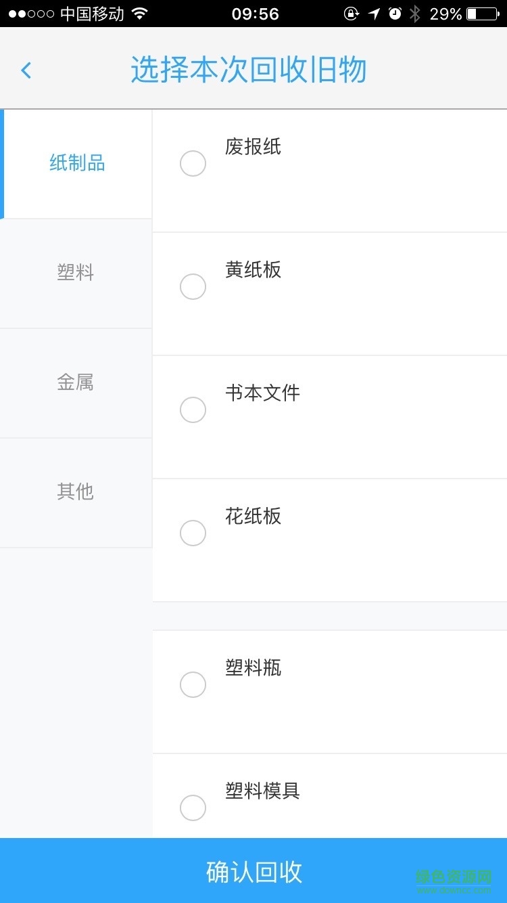Tap the battery icon in status bar
Screen dimensions: 507x903
(x=482, y=14)
